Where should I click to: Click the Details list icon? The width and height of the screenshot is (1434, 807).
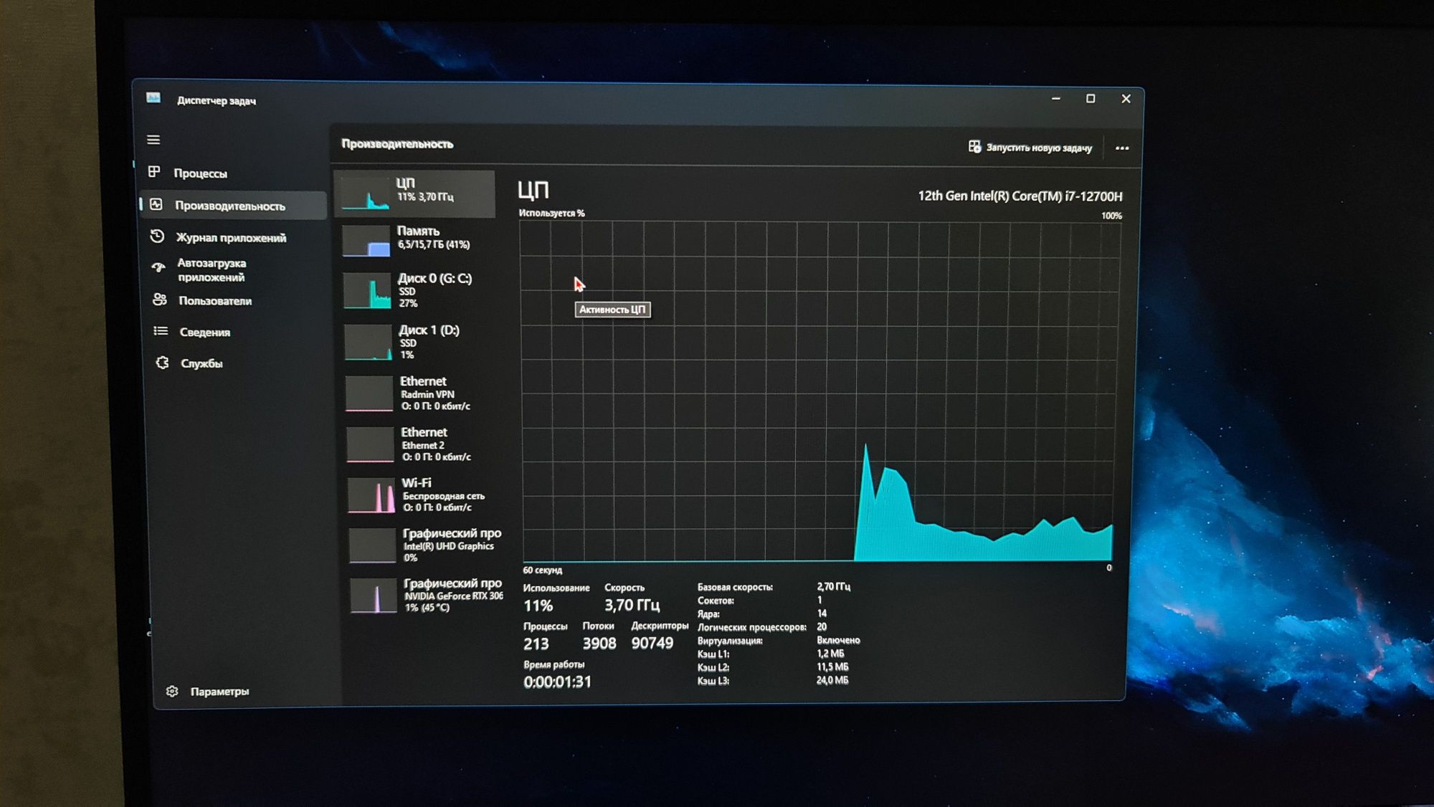click(x=161, y=331)
